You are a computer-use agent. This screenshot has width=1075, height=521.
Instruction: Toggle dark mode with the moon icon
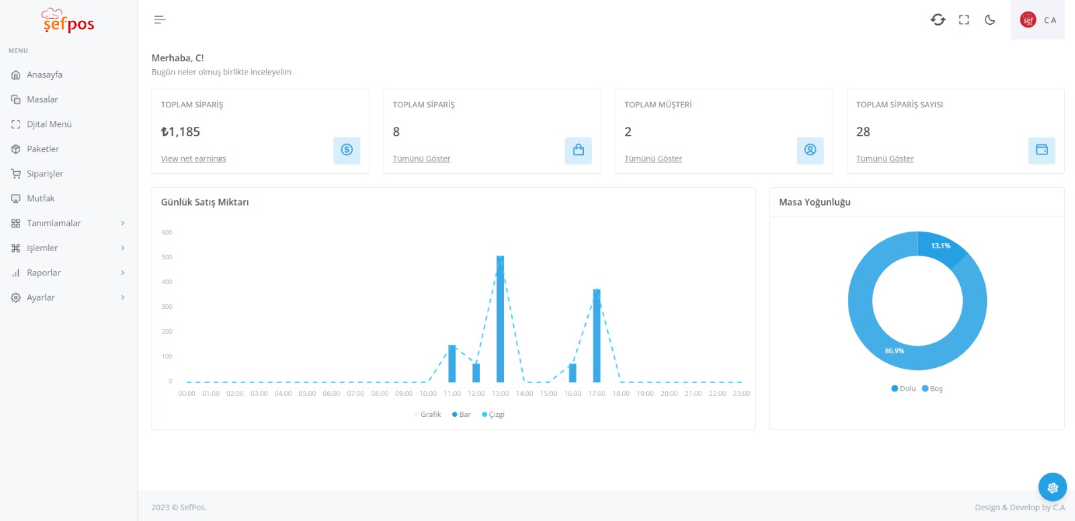(x=990, y=20)
